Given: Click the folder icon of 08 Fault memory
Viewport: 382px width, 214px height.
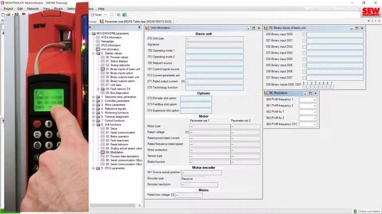Looking at the screenshot, I should click(x=103, y=89).
